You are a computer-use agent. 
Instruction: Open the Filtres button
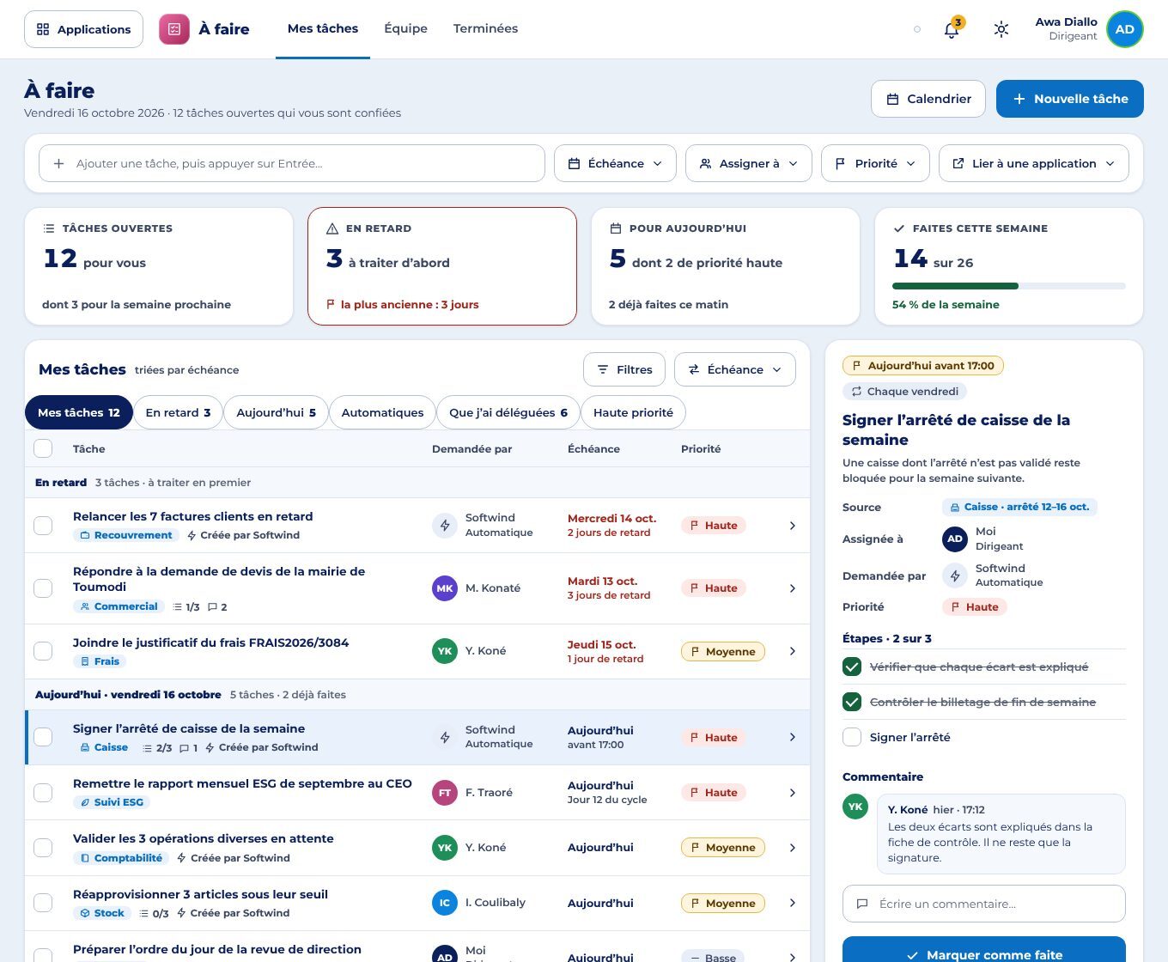tap(624, 369)
